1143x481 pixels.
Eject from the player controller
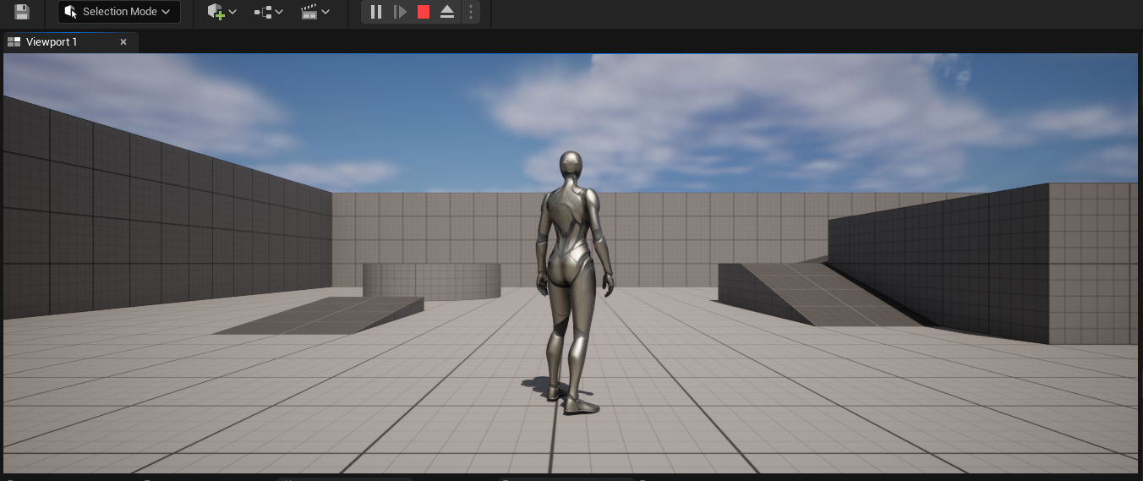[447, 12]
